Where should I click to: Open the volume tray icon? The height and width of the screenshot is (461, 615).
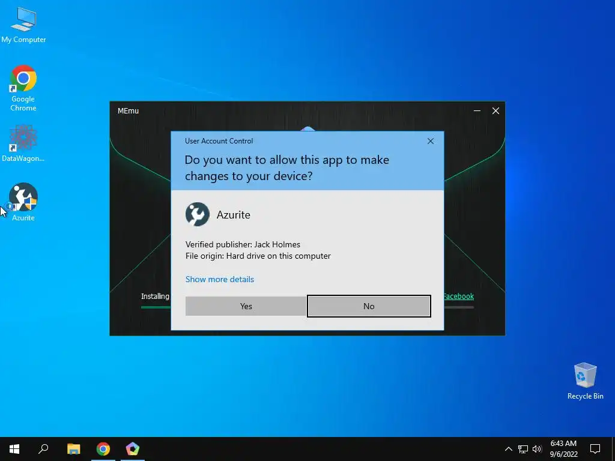coord(537,449)
